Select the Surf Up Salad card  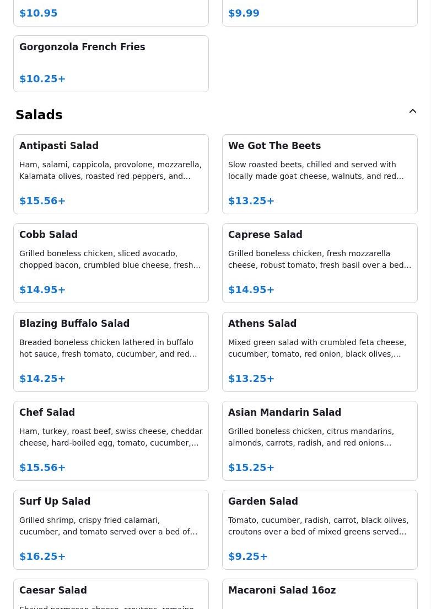click(111, 529)
